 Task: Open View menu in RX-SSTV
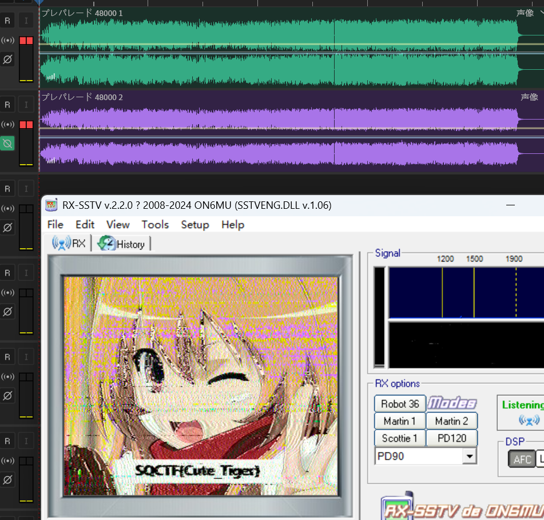pos(118,225)
